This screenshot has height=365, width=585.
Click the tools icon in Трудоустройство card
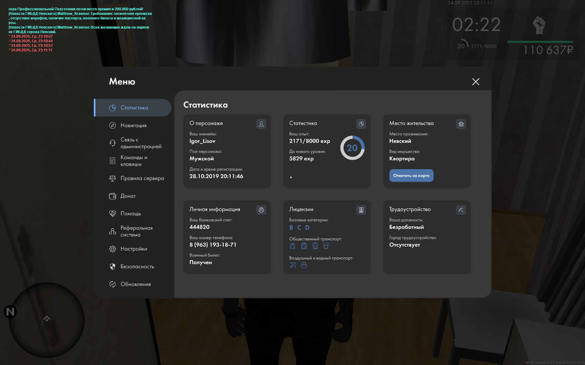[461, 210]
